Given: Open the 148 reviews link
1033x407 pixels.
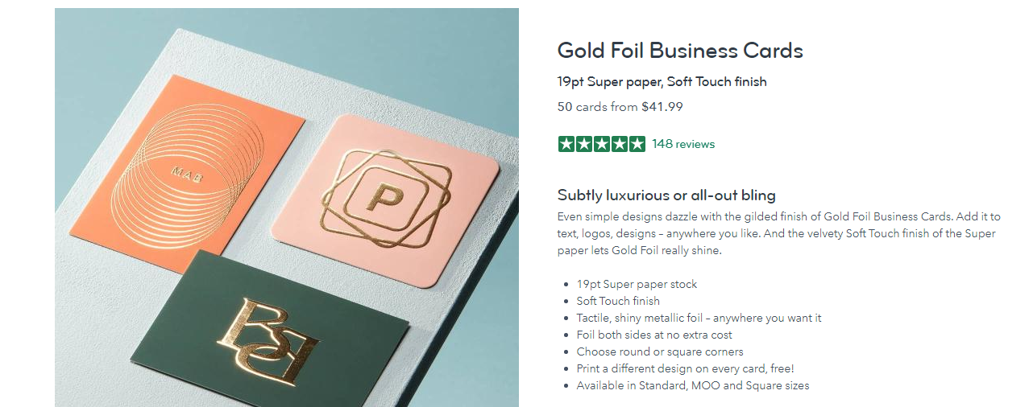Looking at the screenshot, I should coord(683,145).
